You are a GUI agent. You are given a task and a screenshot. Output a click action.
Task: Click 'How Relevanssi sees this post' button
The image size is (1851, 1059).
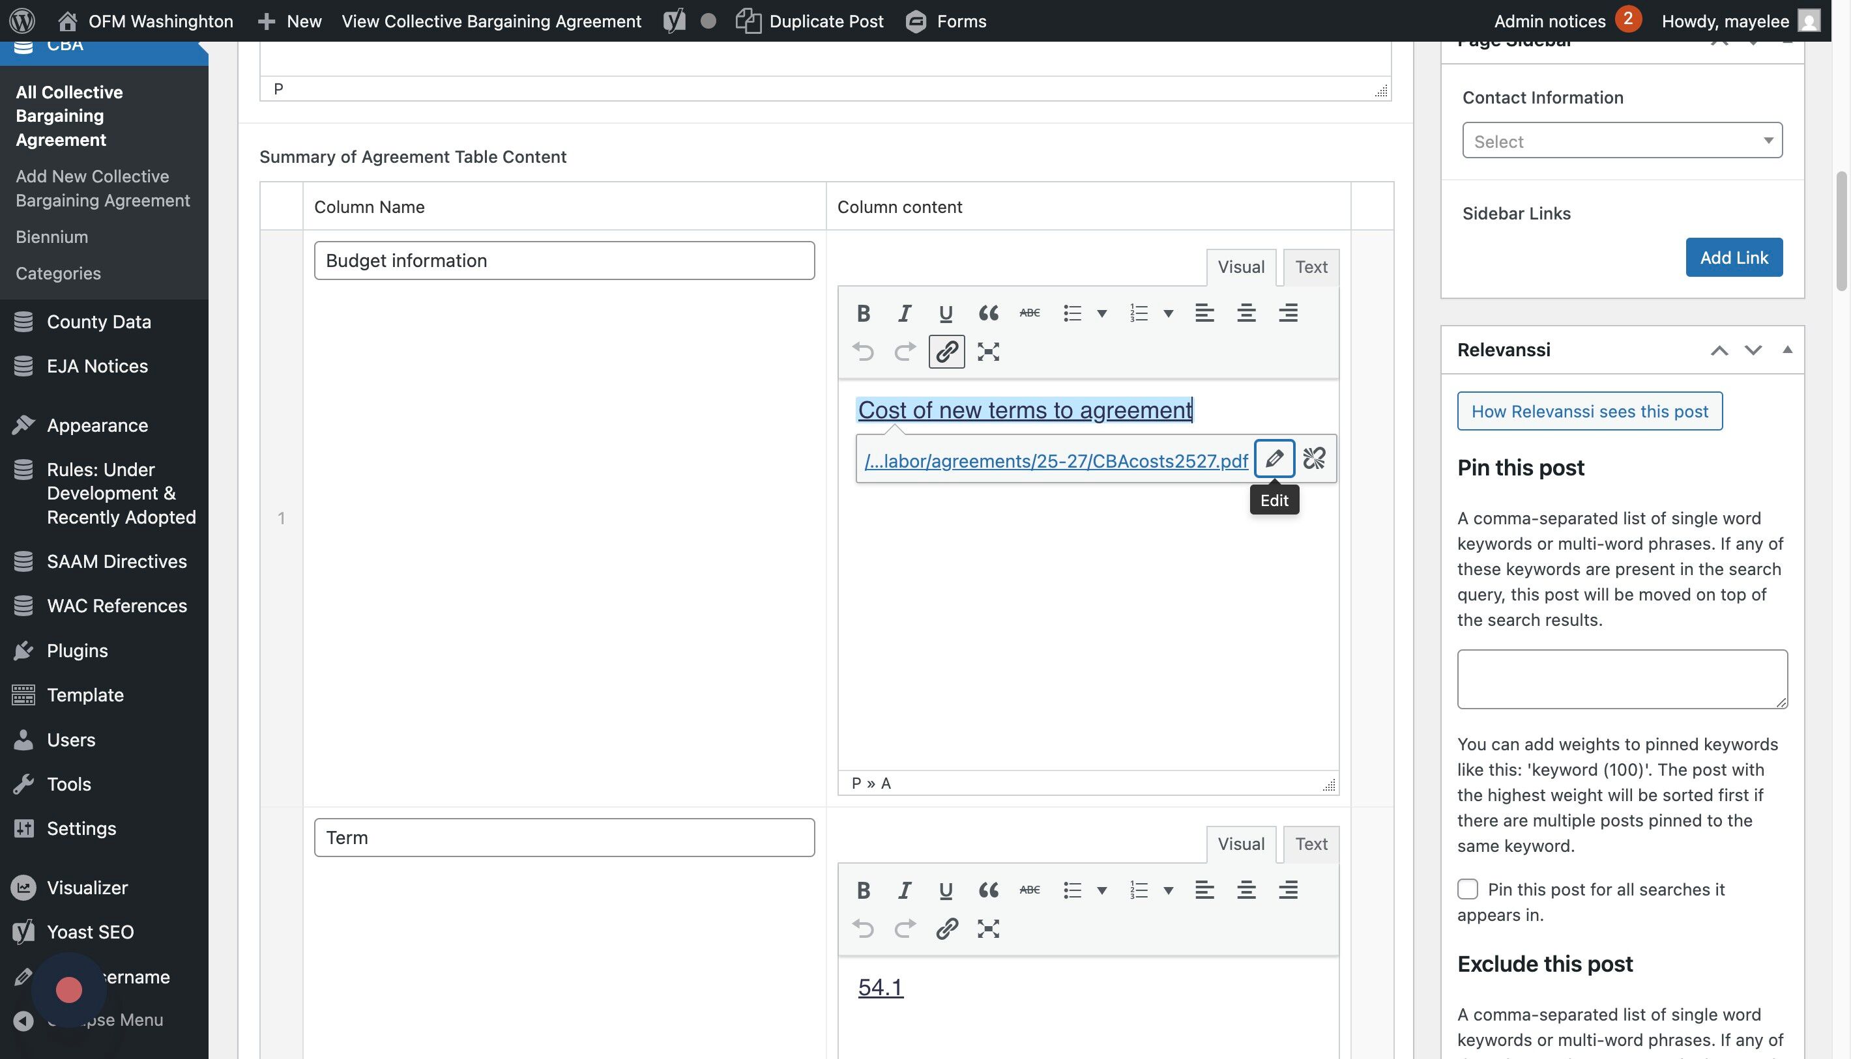(1590, 412)
